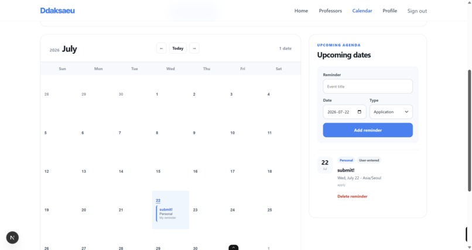Screen dimensions: 472x250
Task: Click the Sat column header
Action: pyautogui.click(x=279, y=69)
